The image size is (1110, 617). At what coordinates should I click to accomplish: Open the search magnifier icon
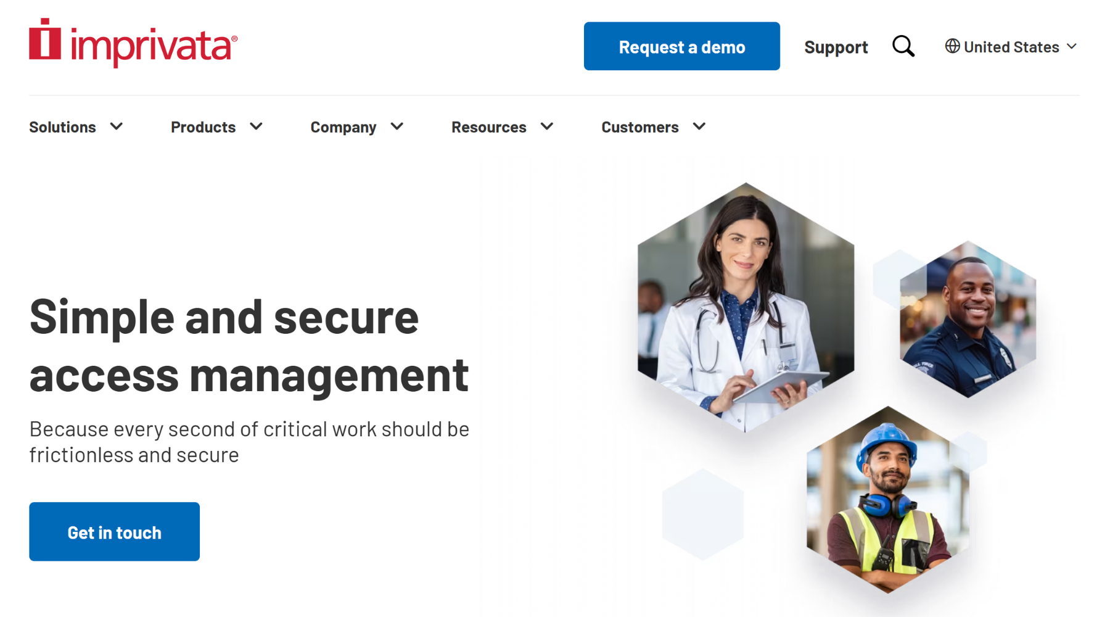point(903,46)
